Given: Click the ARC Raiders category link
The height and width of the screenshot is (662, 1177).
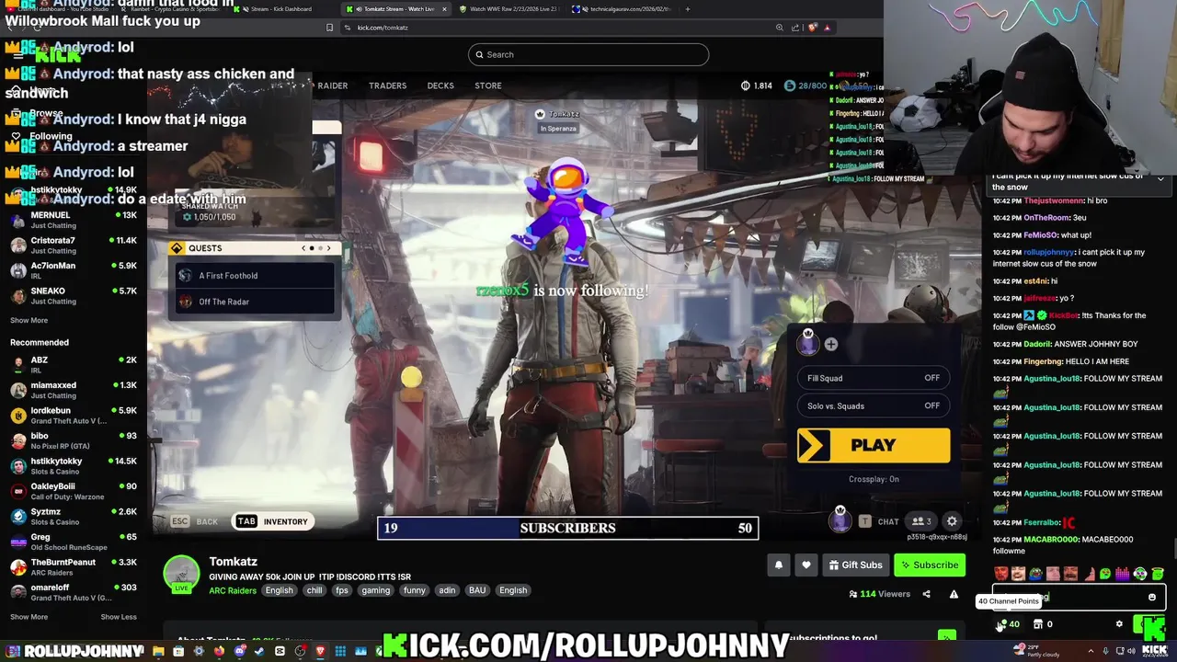Looking at the screenshot, I should click(x=233, y=590).
